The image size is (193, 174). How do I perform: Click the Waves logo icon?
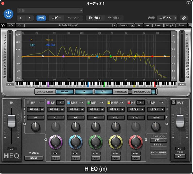[3, 26]
